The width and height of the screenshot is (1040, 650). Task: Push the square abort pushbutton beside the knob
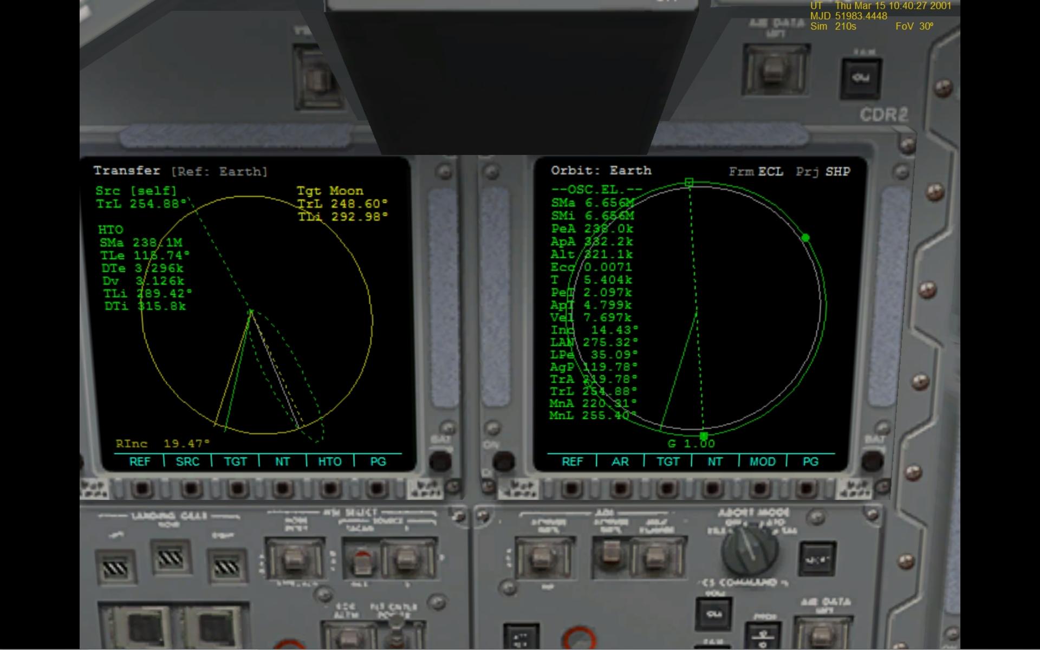point(816,560)
